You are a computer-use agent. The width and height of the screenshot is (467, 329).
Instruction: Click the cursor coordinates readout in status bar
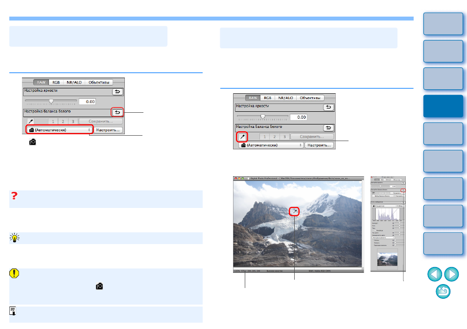247,271
